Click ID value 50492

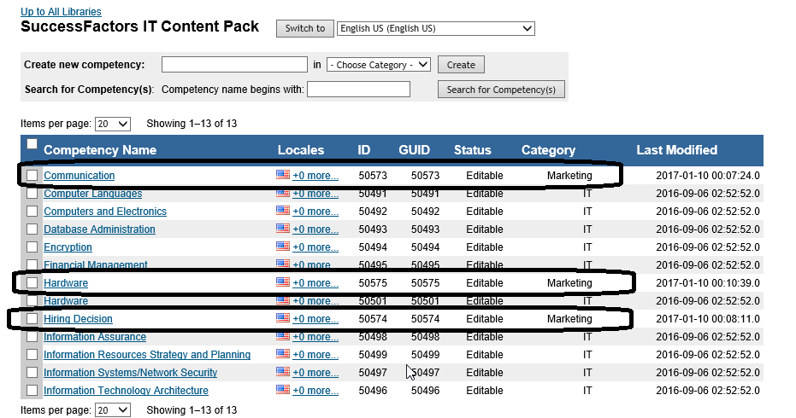(373, 212)
